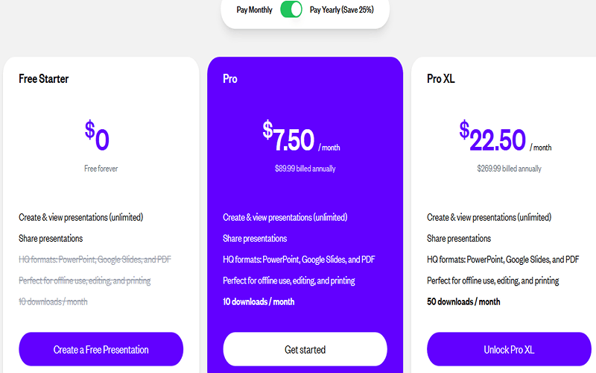
Task: Click the Free forever label
Action: (x=101, y=169)
